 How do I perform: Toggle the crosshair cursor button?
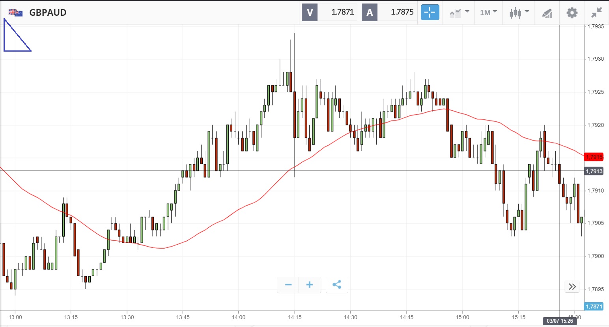pos(430,12)
